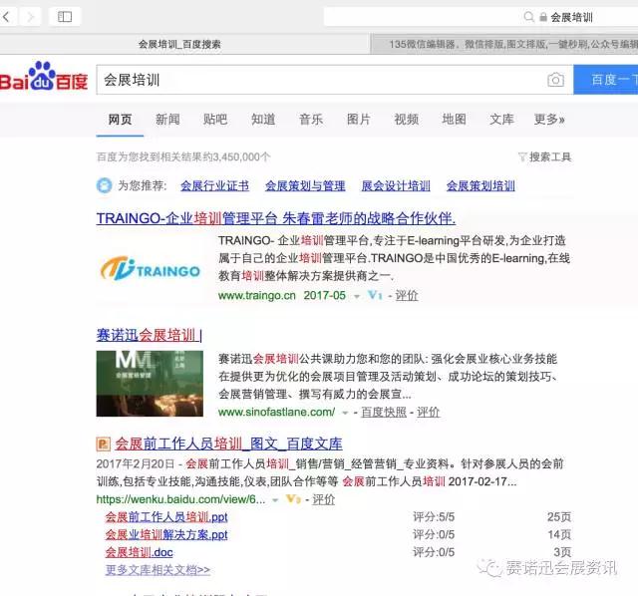Click 评价 link on sinofastlane result
This screenshot has width=638, height=596.
pyautogui.click(x=428, y=412)
